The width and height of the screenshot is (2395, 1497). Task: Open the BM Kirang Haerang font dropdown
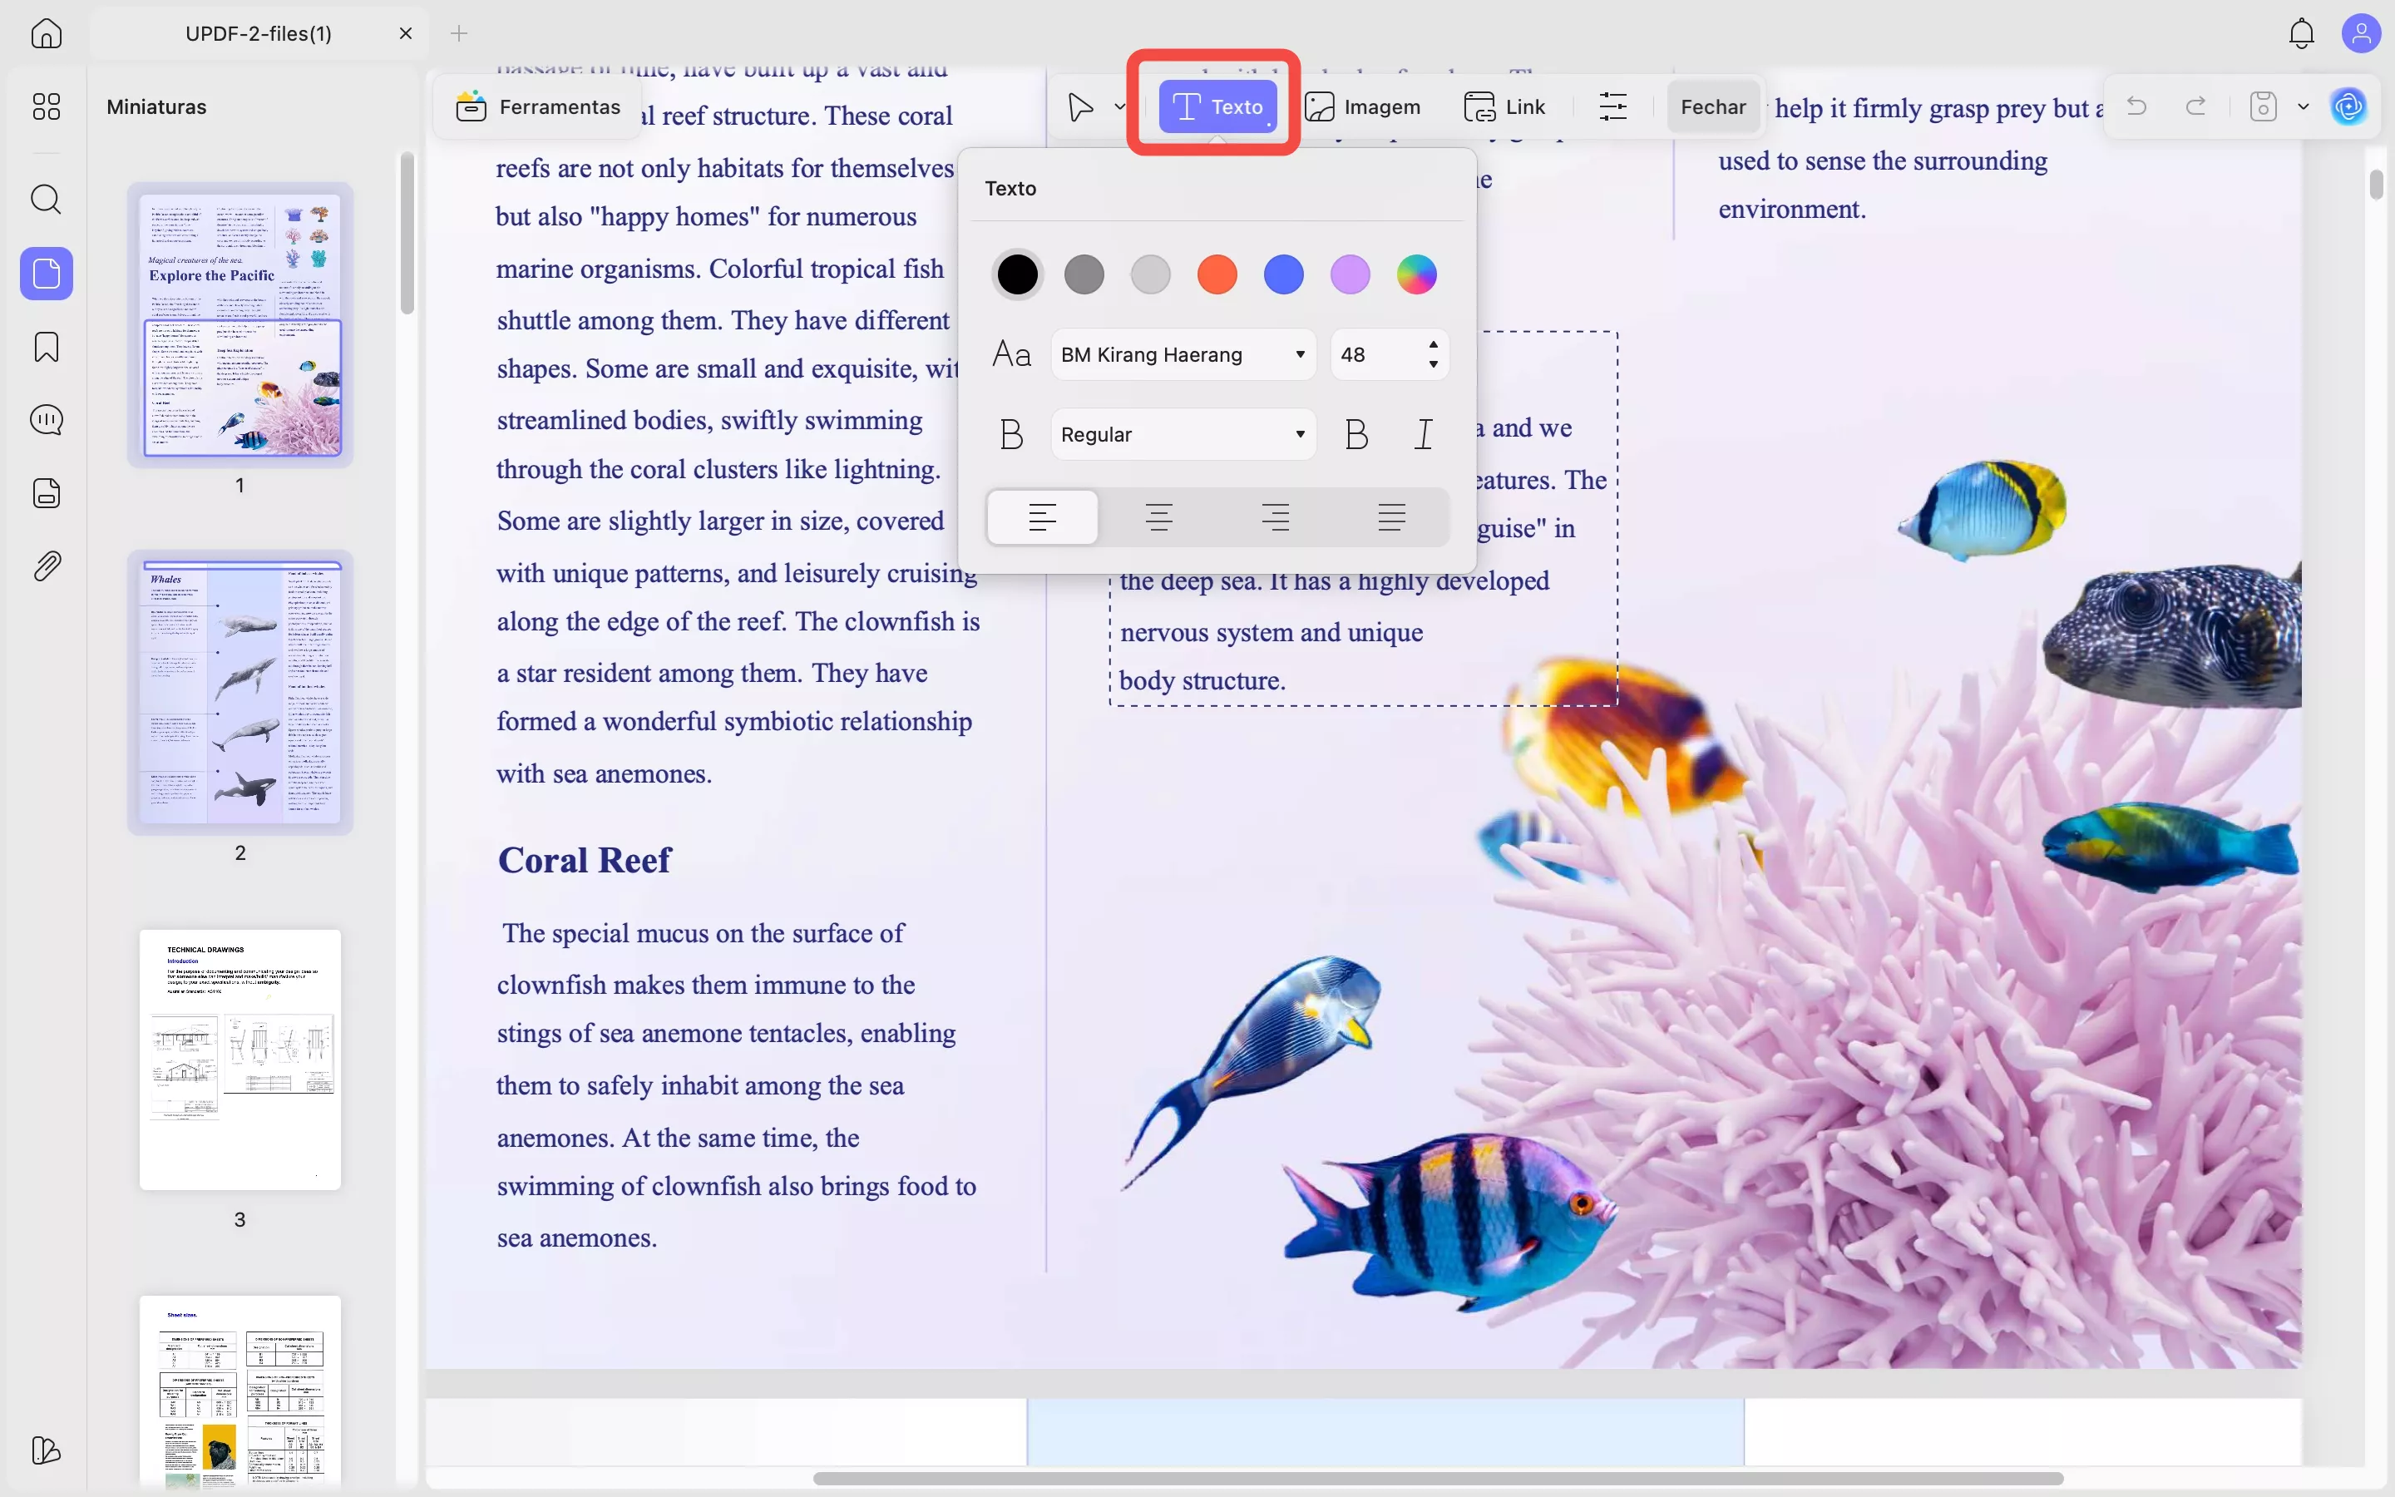click(x=1183, y=354)
